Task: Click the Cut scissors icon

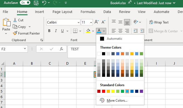Action: click(15, 20)
